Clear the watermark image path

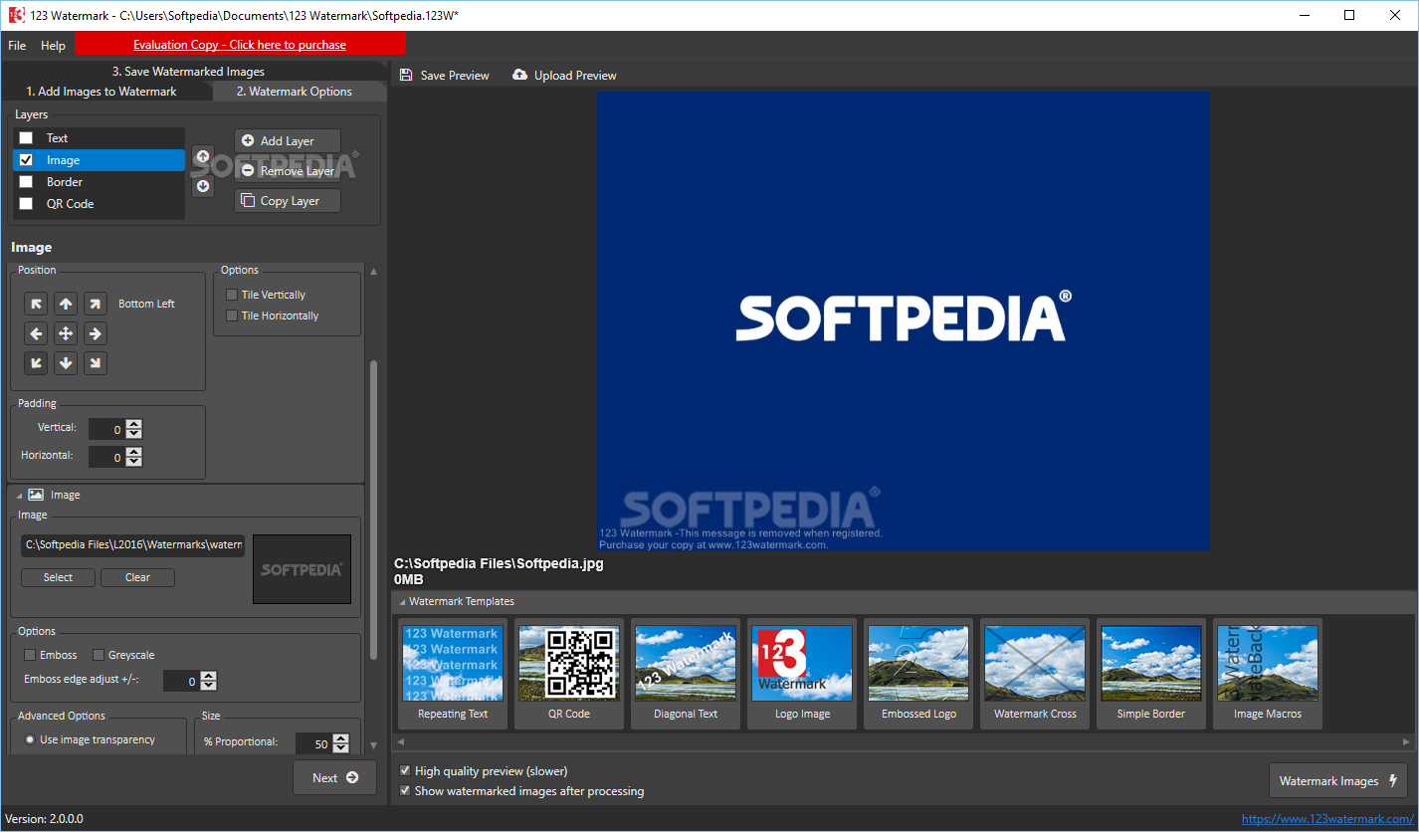137,577
